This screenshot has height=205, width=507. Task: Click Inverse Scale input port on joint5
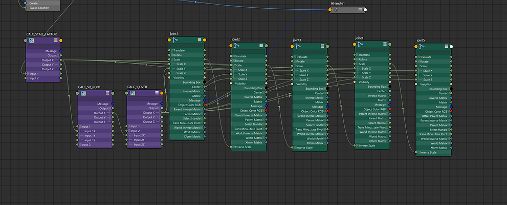[x=416, y=152]
